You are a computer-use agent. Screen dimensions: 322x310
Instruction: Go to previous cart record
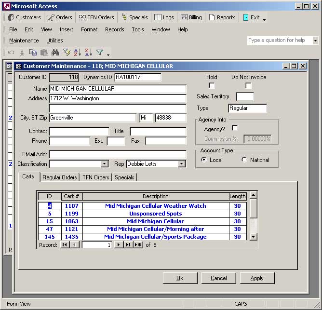pyautogui.click(x=75, y=244)
